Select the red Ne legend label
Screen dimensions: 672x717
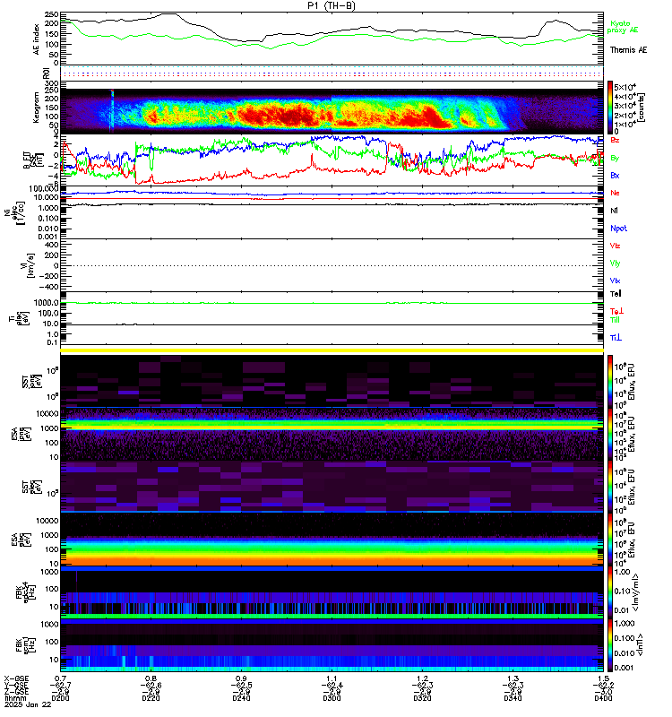(615, 193)
